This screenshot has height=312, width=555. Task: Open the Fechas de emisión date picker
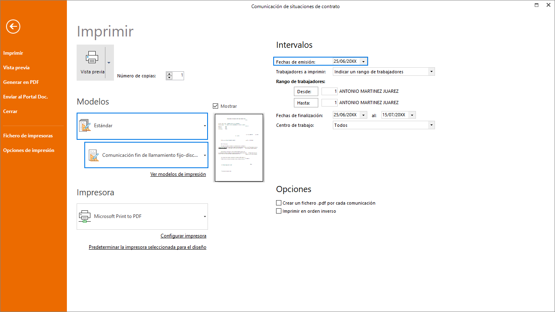[364, 62]
